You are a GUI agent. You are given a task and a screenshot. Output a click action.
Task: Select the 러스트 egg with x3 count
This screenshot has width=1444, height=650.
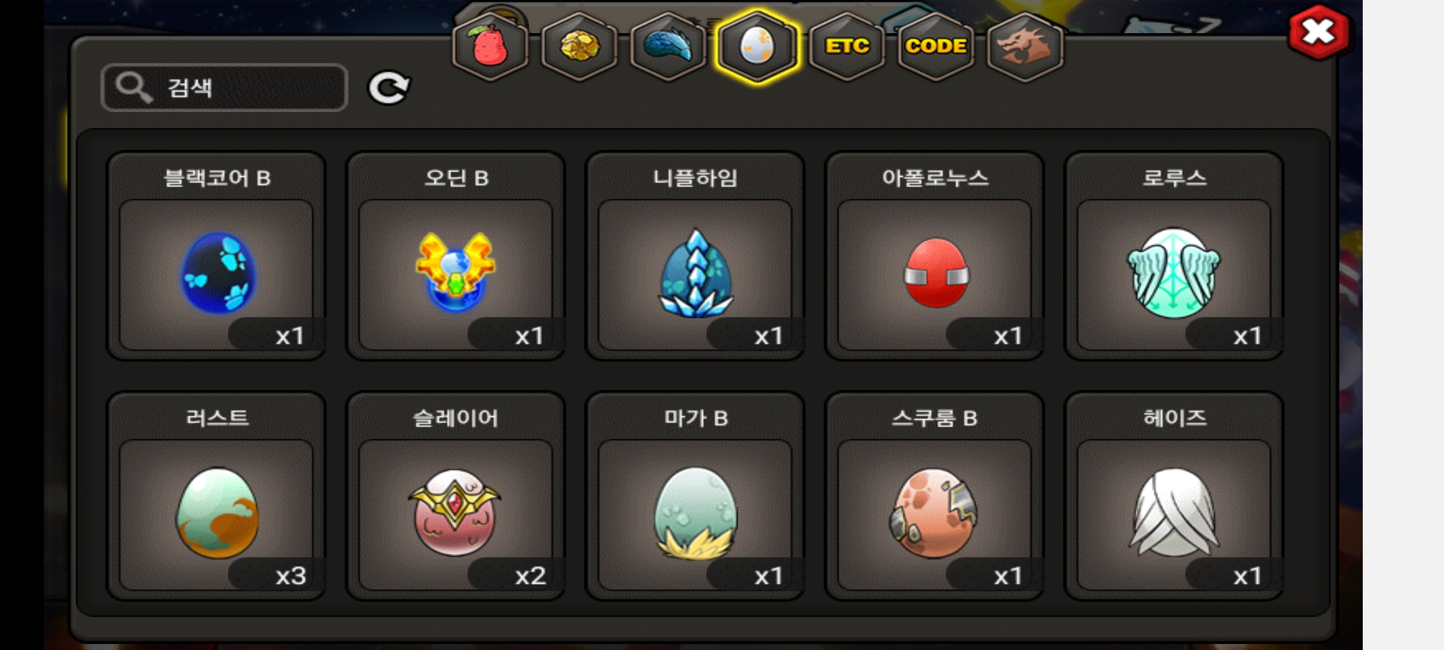pyautogui.click(x=217, y=496)
